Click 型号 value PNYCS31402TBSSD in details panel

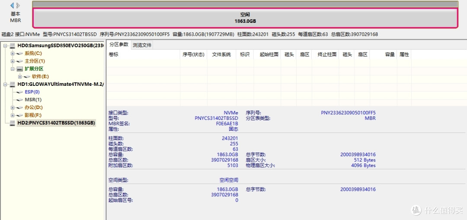coord(217,118)
